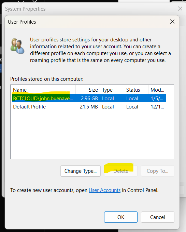
Task: Click the Name column header
Action: pos(44,90)
